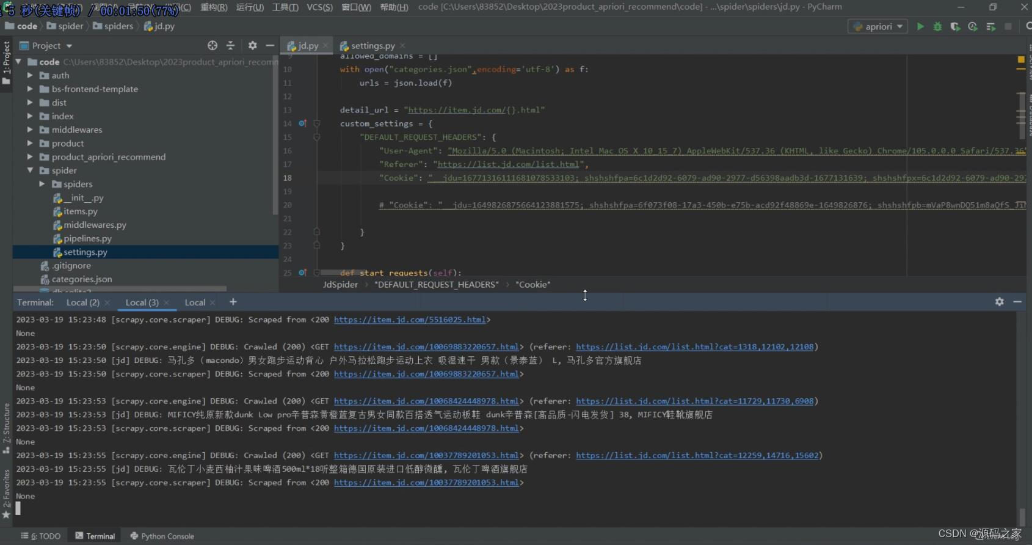This screenshot has width=1032, height=545.
Task: Collapse the spider folder in tree
Action: (30, 170)
